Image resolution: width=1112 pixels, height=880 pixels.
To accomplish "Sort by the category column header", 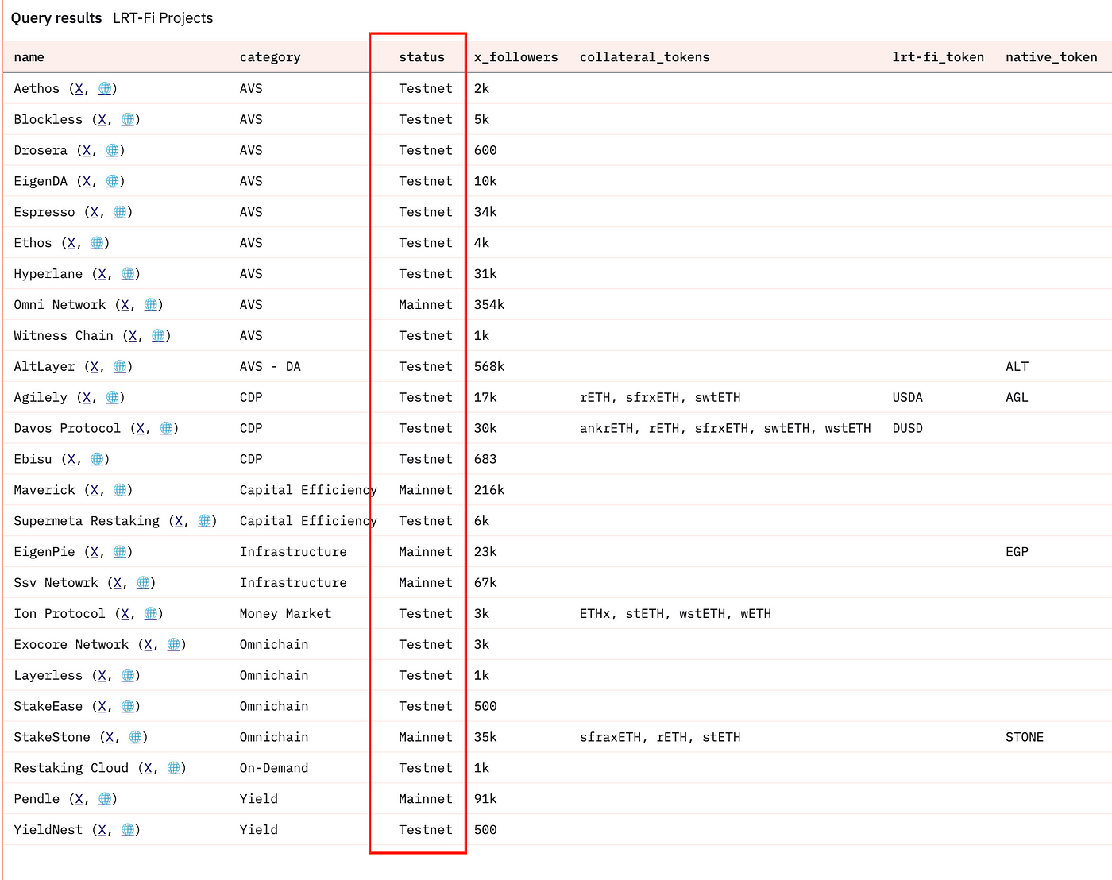I will pos(270,57).
